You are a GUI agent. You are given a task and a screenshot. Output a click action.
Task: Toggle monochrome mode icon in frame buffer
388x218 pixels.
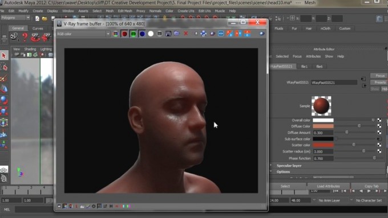(x=160, y=34)
